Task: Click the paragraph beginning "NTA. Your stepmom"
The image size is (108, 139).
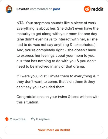Action: (x=58, y=45)
